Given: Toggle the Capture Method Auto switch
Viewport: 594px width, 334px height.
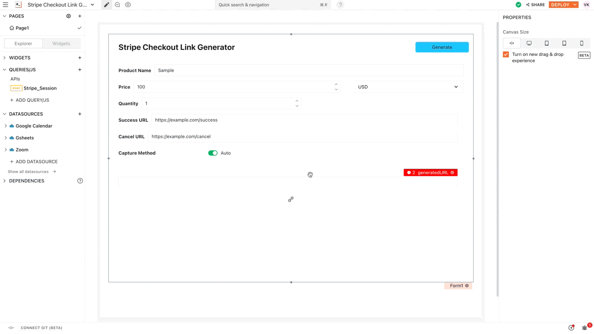Looking at the screenshot, I should click(213, 153).
